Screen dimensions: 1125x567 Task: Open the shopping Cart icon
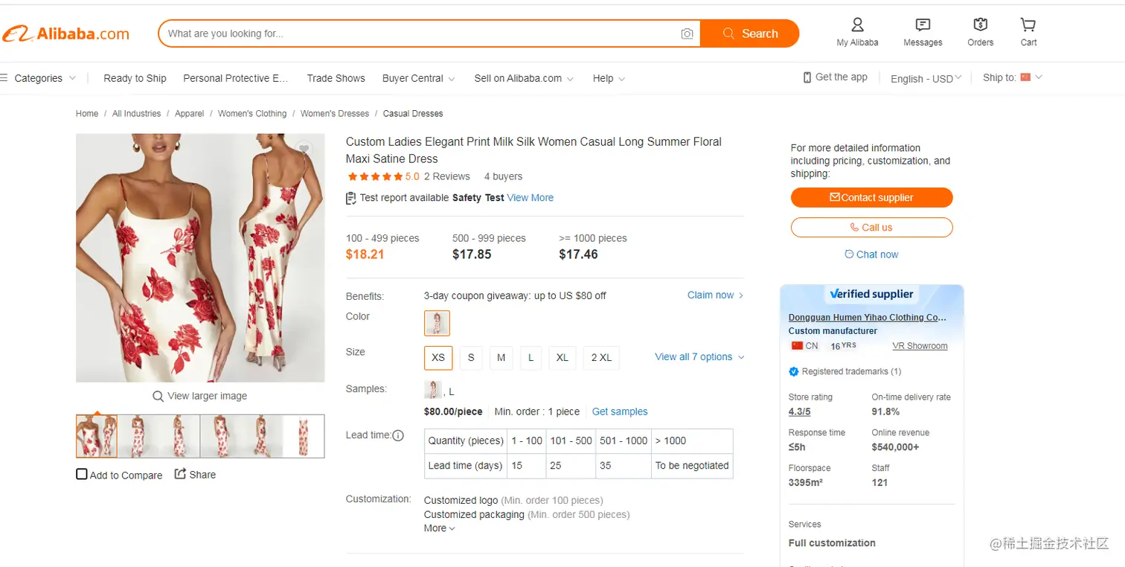coord(1028,25)
